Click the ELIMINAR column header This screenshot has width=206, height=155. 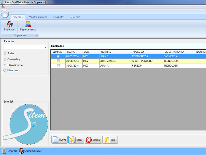58,52
